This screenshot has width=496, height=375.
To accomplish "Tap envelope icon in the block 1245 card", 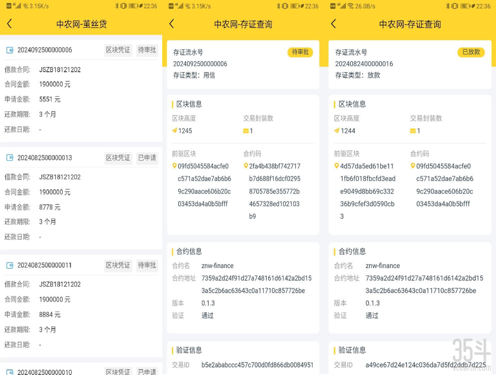I will click(x=246, y=131).
